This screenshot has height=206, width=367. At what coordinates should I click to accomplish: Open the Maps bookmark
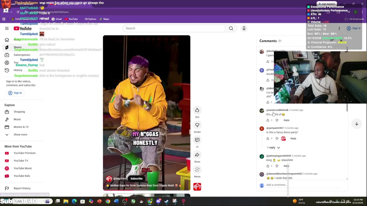coord(104,19)
